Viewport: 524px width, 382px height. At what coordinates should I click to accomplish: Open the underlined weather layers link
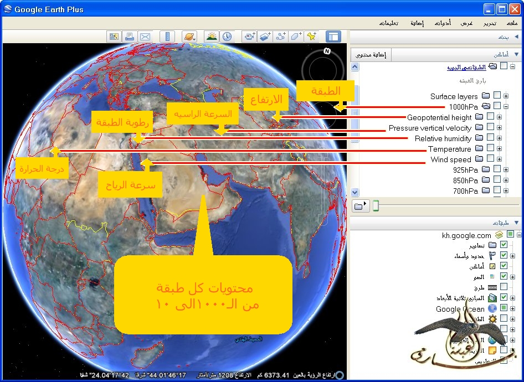coord(466,68)
